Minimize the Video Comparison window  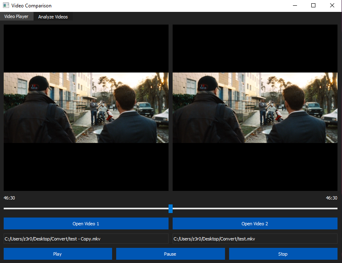point(295,6)
